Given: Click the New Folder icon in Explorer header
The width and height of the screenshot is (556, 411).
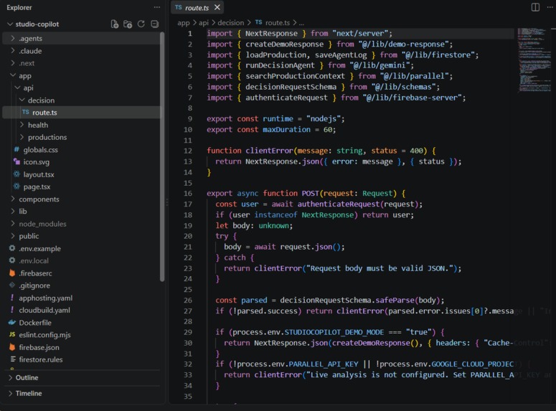Looking at the screenshot, I should point(128,24).
